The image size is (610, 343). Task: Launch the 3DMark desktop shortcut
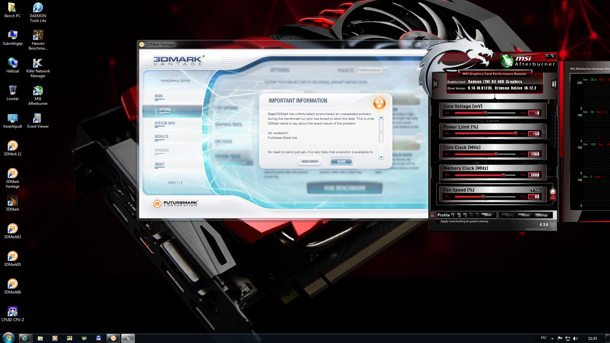(x=12, y=203)
